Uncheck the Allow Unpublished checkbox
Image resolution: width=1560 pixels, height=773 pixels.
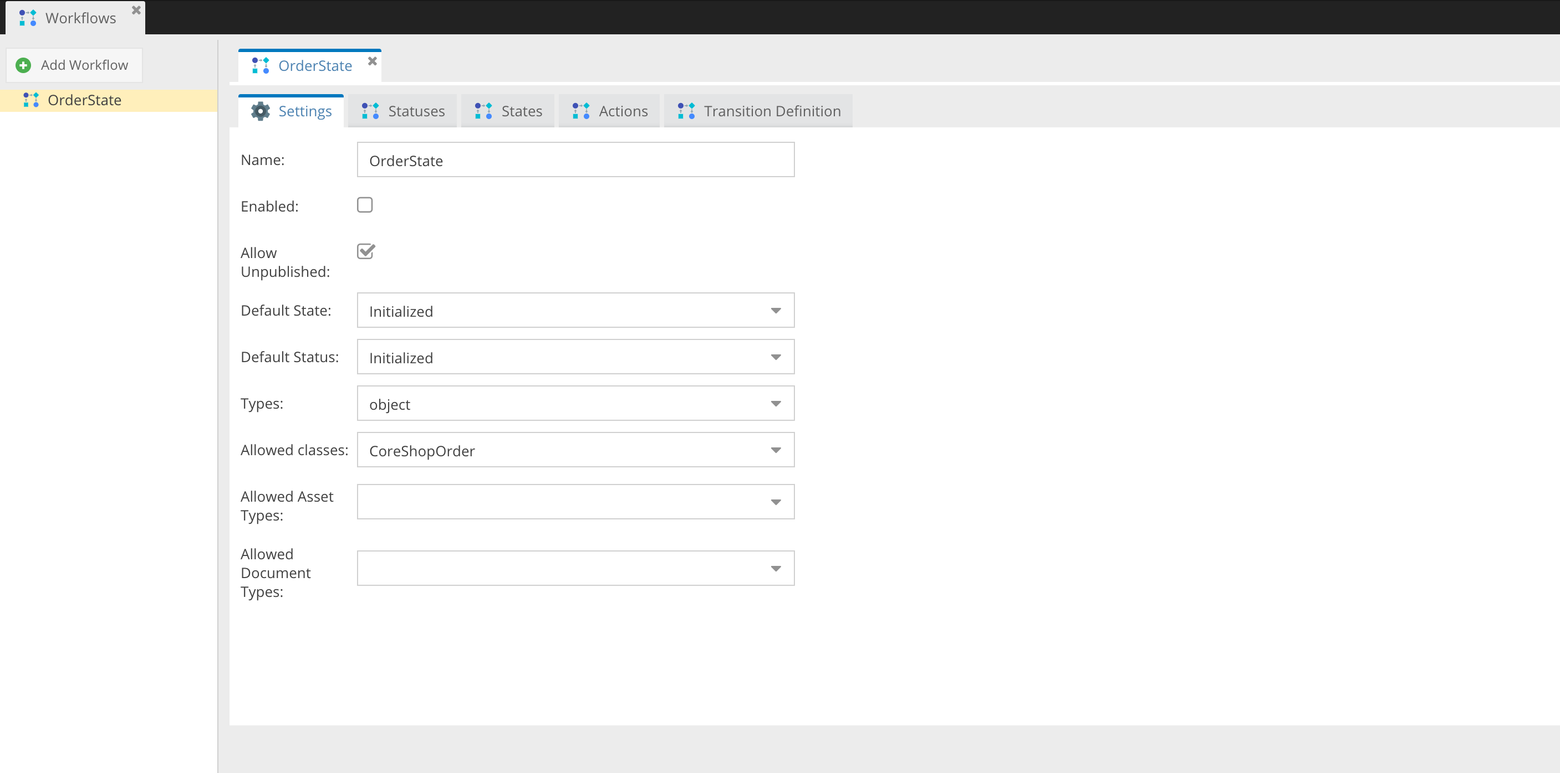pyautogui.click(x=365, y=251)
